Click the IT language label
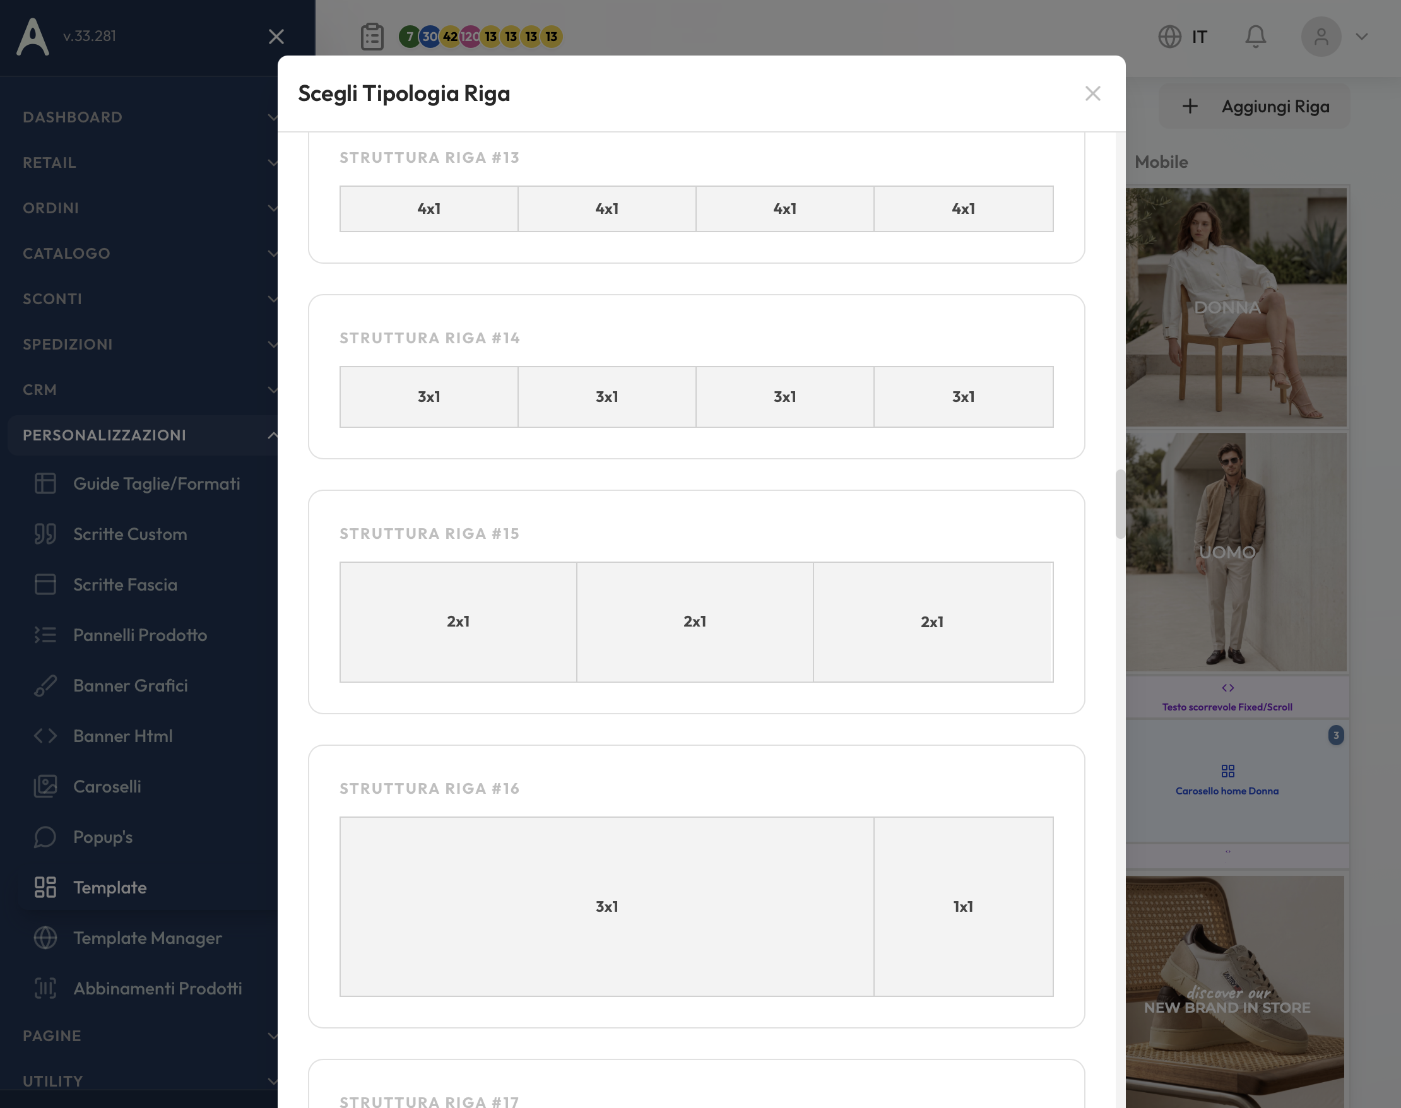 click(x=1199, y=37)
